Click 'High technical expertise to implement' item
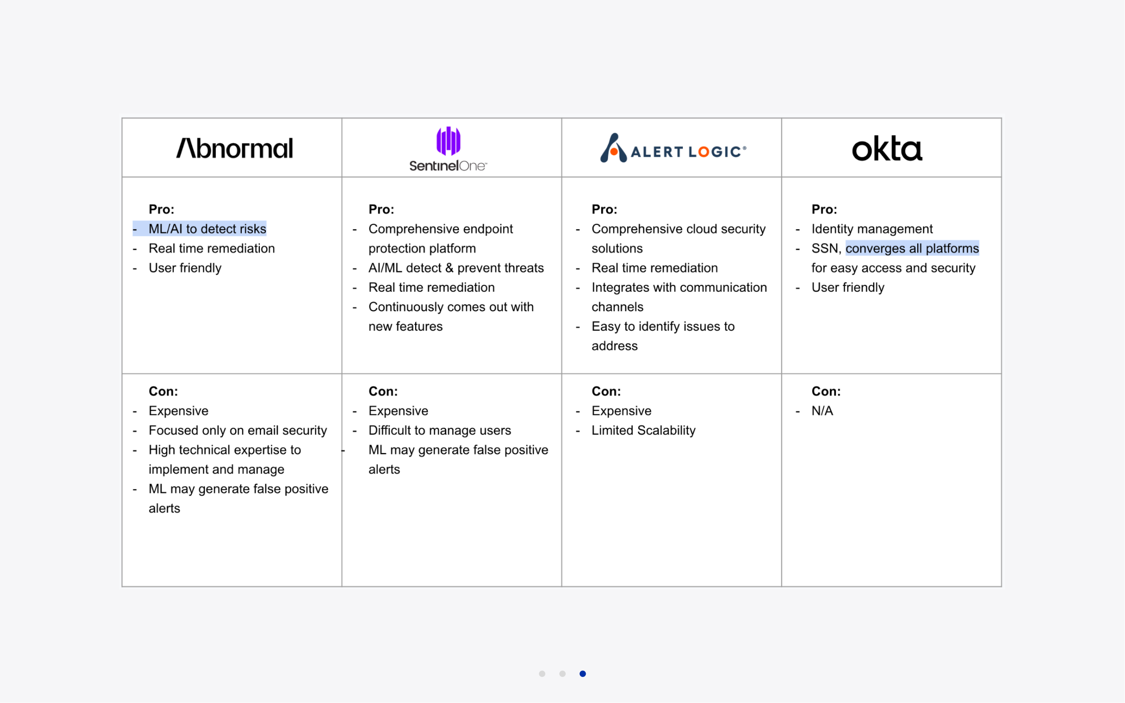The height and width of the screenshot is (703, 1125). (x=225, y=450)
